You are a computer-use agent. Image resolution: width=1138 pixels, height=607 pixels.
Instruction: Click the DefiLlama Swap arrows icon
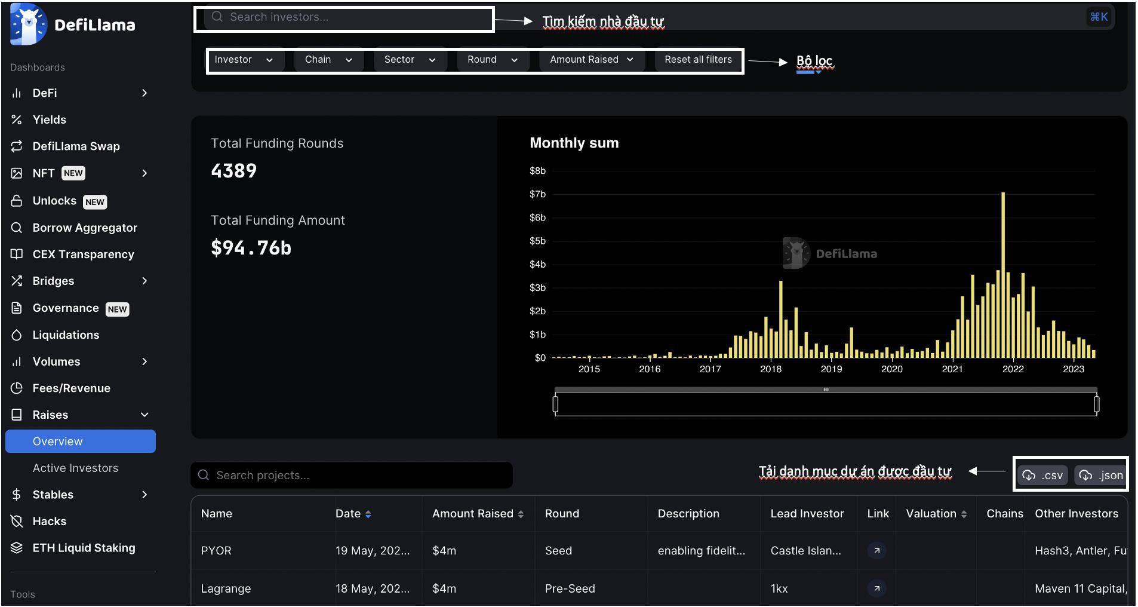coord(17,146)
